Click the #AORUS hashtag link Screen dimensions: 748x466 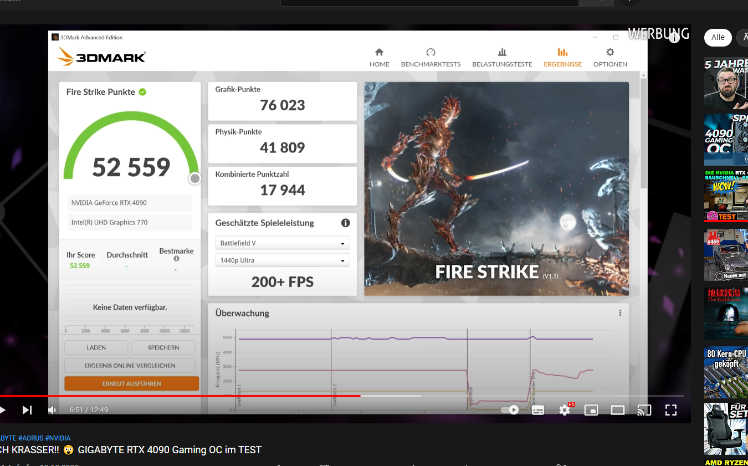click(30, 438)
